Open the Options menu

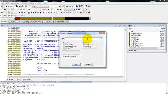[x=31, y=3]
